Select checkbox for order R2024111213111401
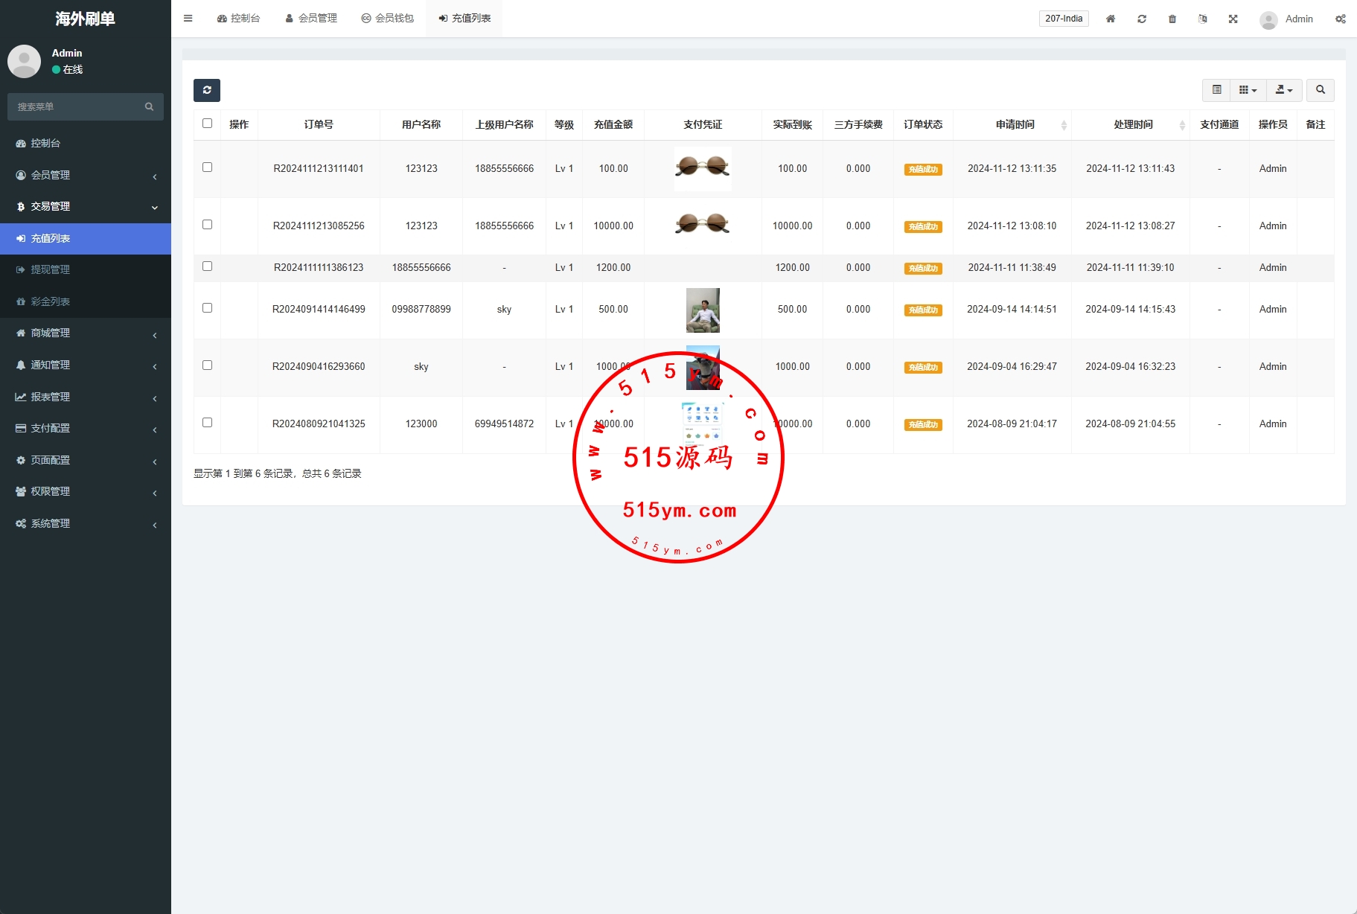The width and height of the screenshot is (1357, 914). pos(207,167)
